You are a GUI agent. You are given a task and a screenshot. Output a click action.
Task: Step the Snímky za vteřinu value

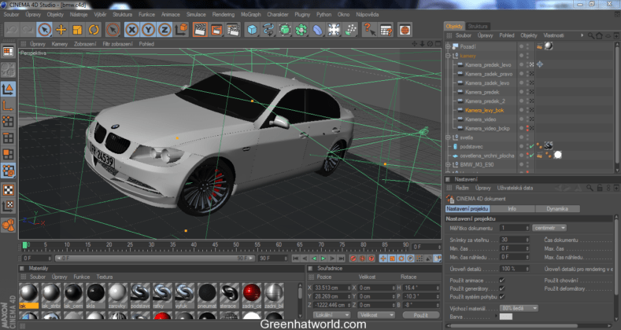pos(527,240)
